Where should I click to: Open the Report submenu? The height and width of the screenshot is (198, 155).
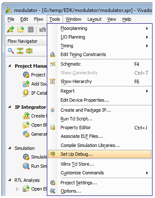99,91
